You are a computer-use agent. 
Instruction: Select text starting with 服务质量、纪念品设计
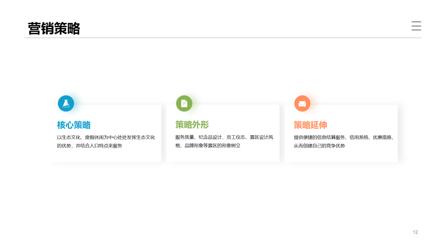click(224, 142)
